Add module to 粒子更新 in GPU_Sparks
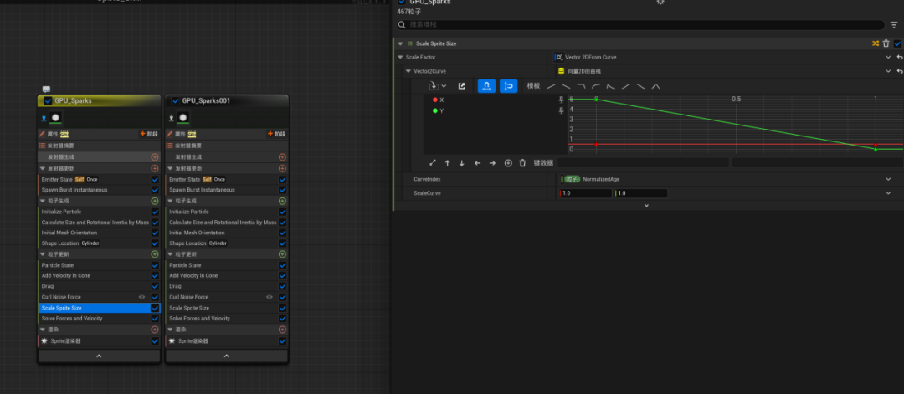The width and height of the screenshot is (904, 394). [x=155, y=254]
